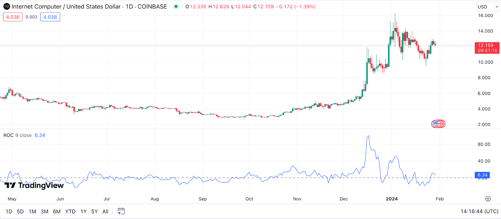This screenshot has height=219, width=501.
Task: Open the go-to-date calendar icon
Action: click(x=121, y=211)
